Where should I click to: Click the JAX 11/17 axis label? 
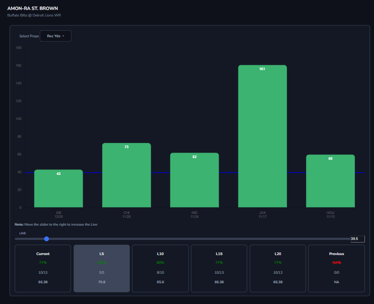[262, 214]
